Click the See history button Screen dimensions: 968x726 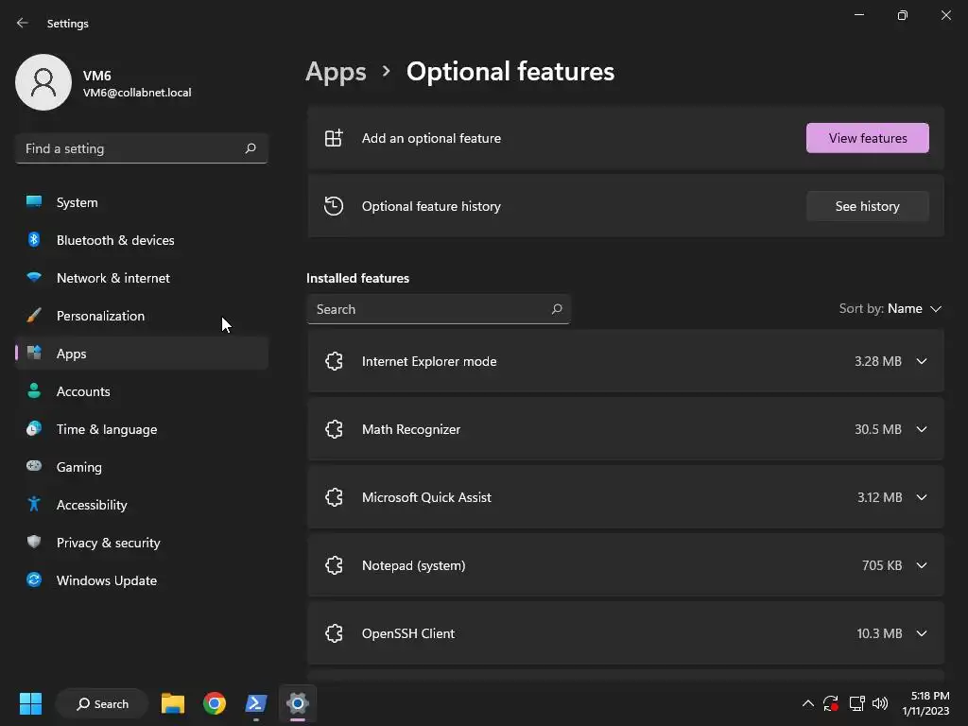(867, 206)
